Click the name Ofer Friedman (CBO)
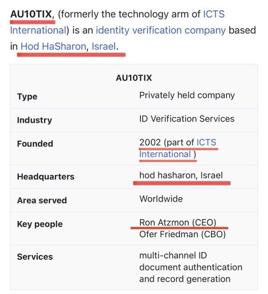The height and width of the screenshot is (294, 268). point(183,234)
